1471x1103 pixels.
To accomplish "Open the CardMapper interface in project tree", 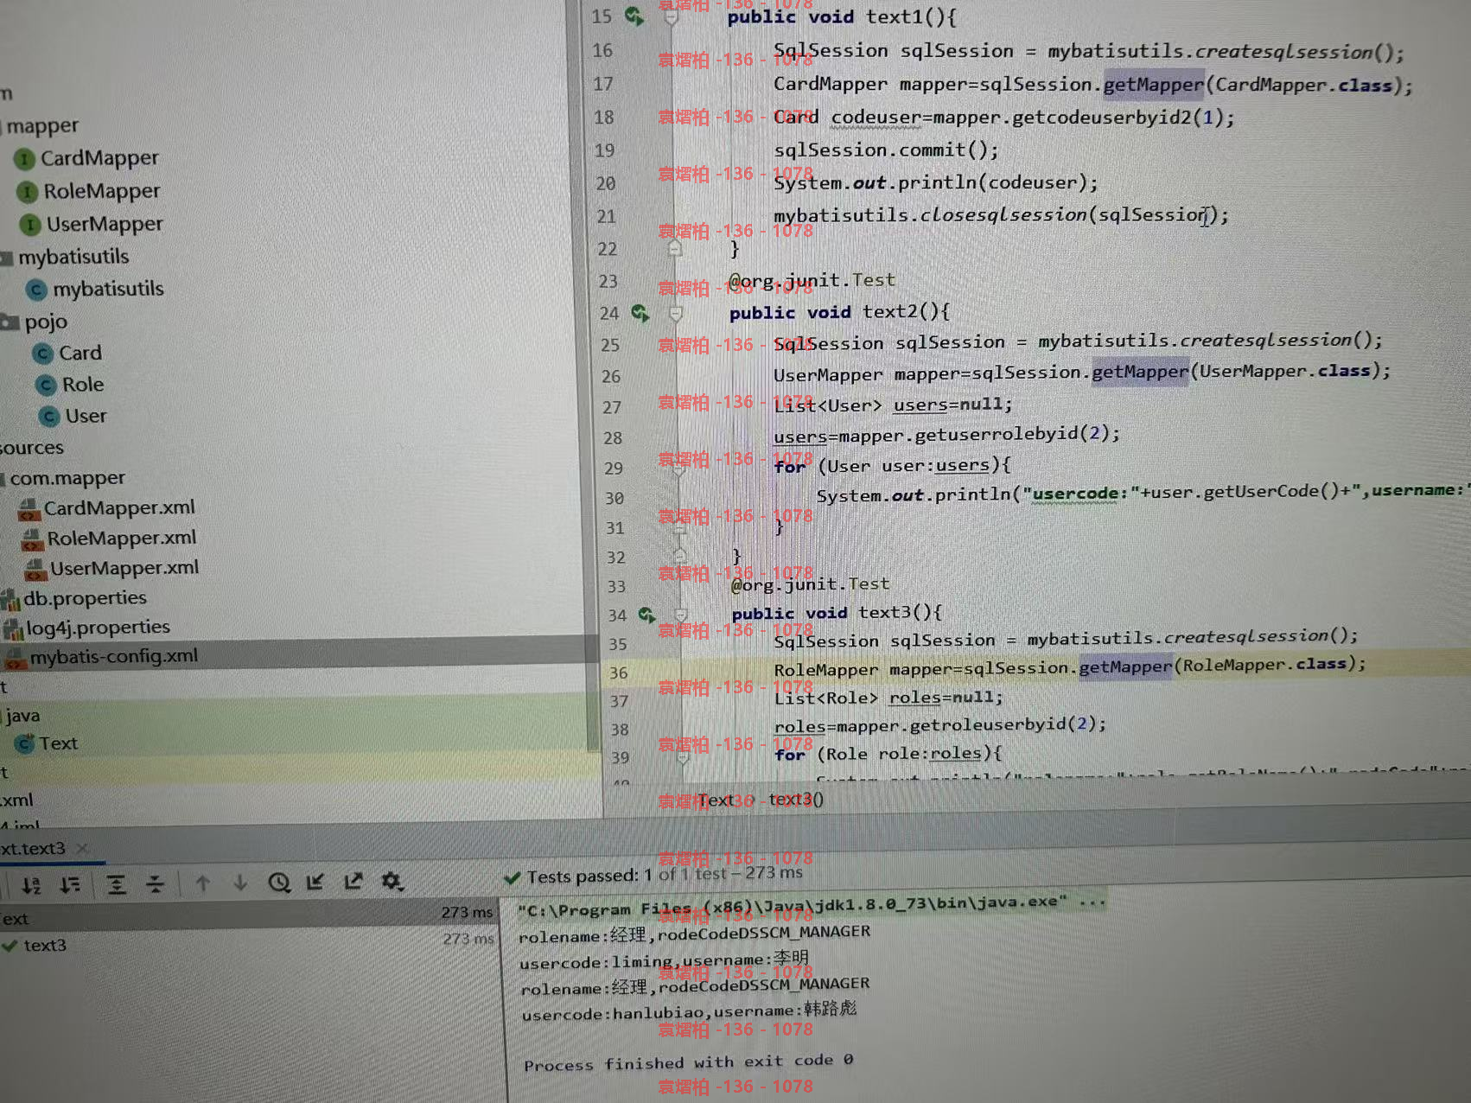I will 99,158.
